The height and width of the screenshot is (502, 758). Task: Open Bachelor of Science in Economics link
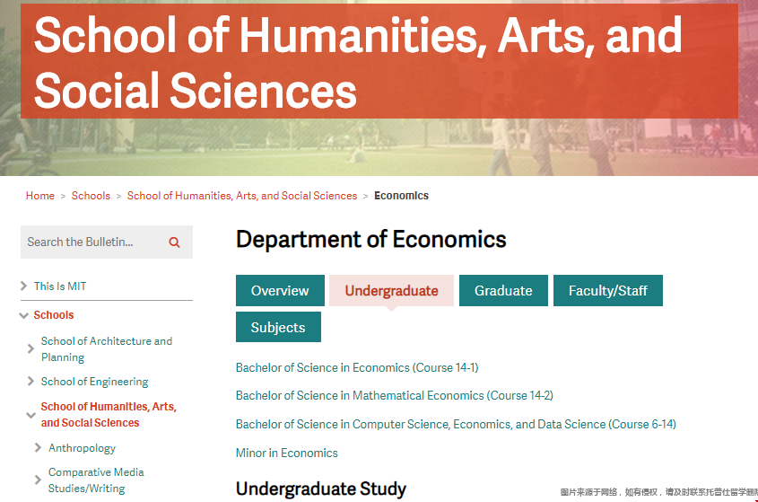click(357, 367)
